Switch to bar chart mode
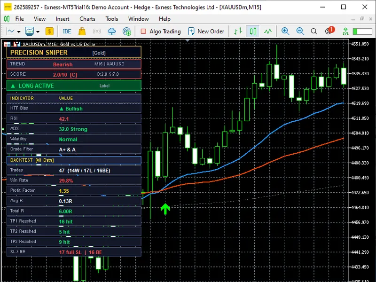 [x=238, y=31]
